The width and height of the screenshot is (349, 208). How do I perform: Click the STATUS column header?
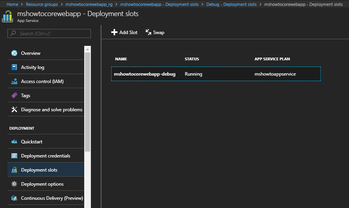[192, 59]
